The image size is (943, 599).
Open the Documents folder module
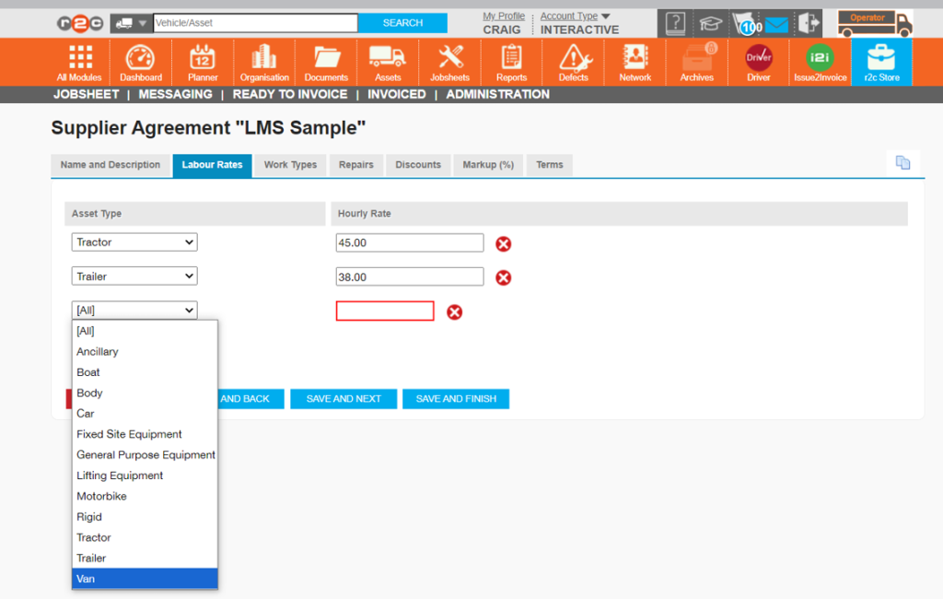326,63
